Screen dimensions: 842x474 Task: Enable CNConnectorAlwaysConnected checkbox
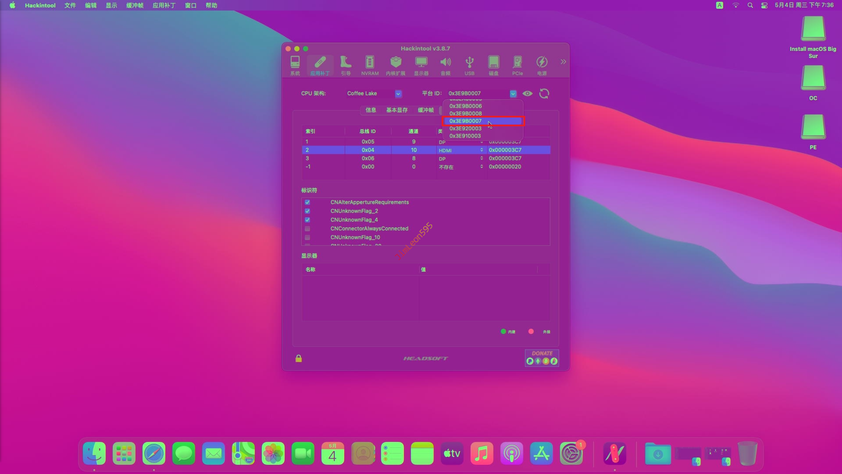click(307, 229)
